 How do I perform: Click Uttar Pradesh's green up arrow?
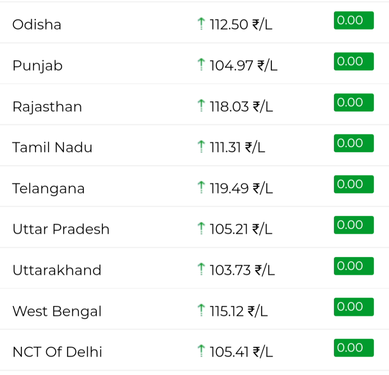[201, 228]
